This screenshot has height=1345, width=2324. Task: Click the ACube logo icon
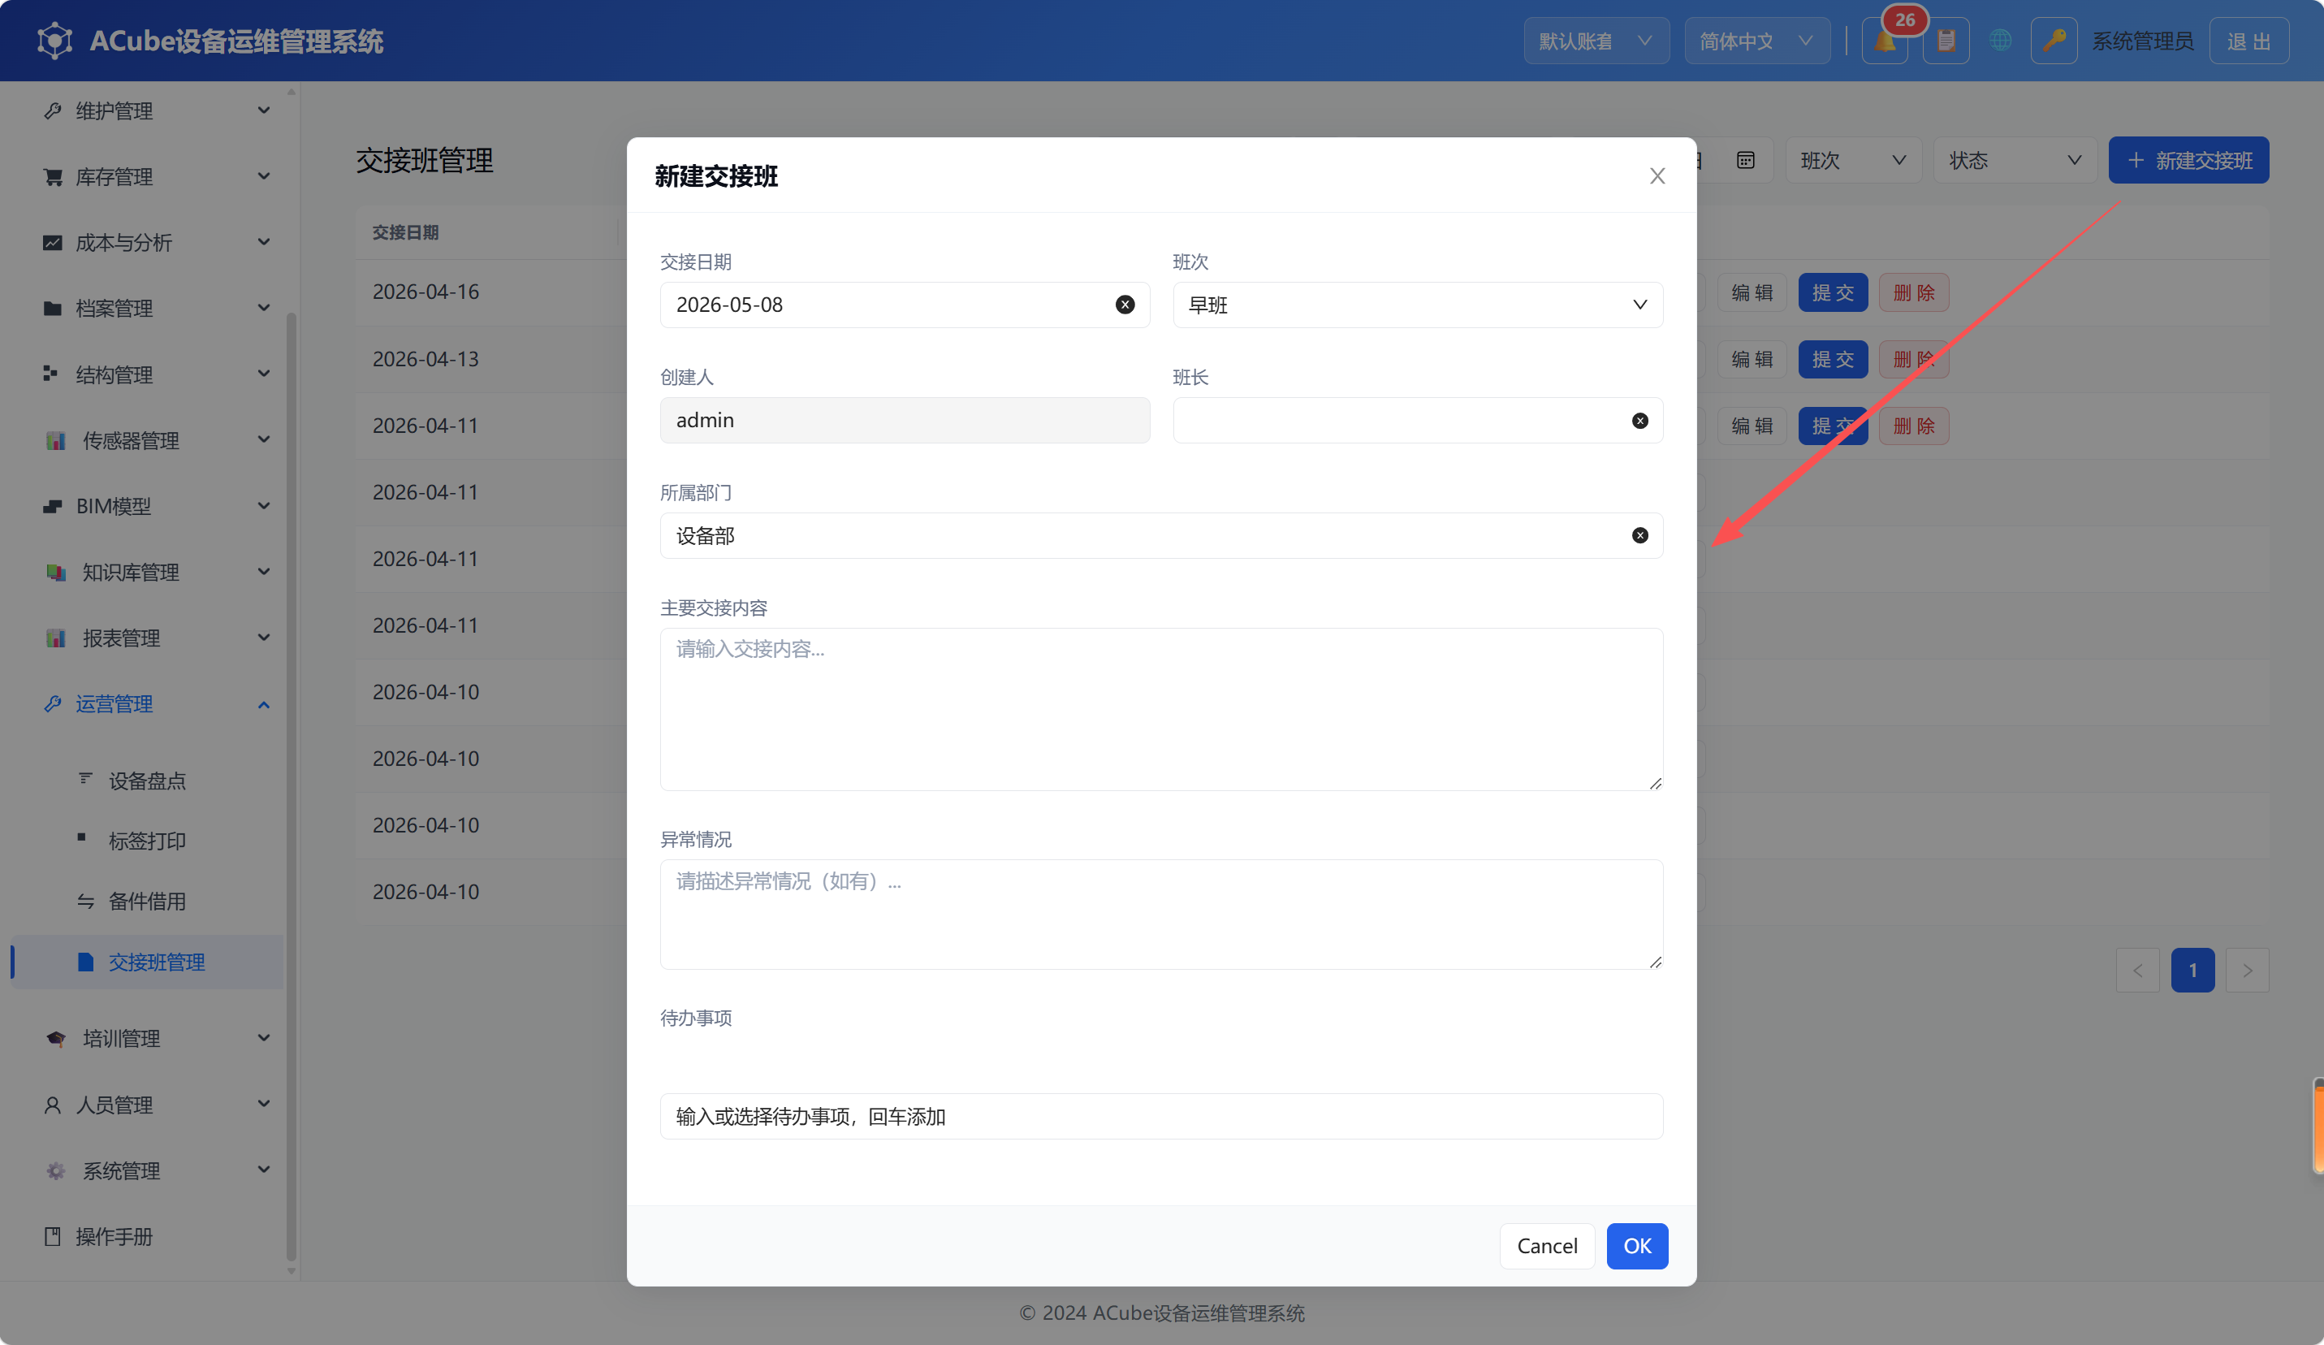(54, 41)
